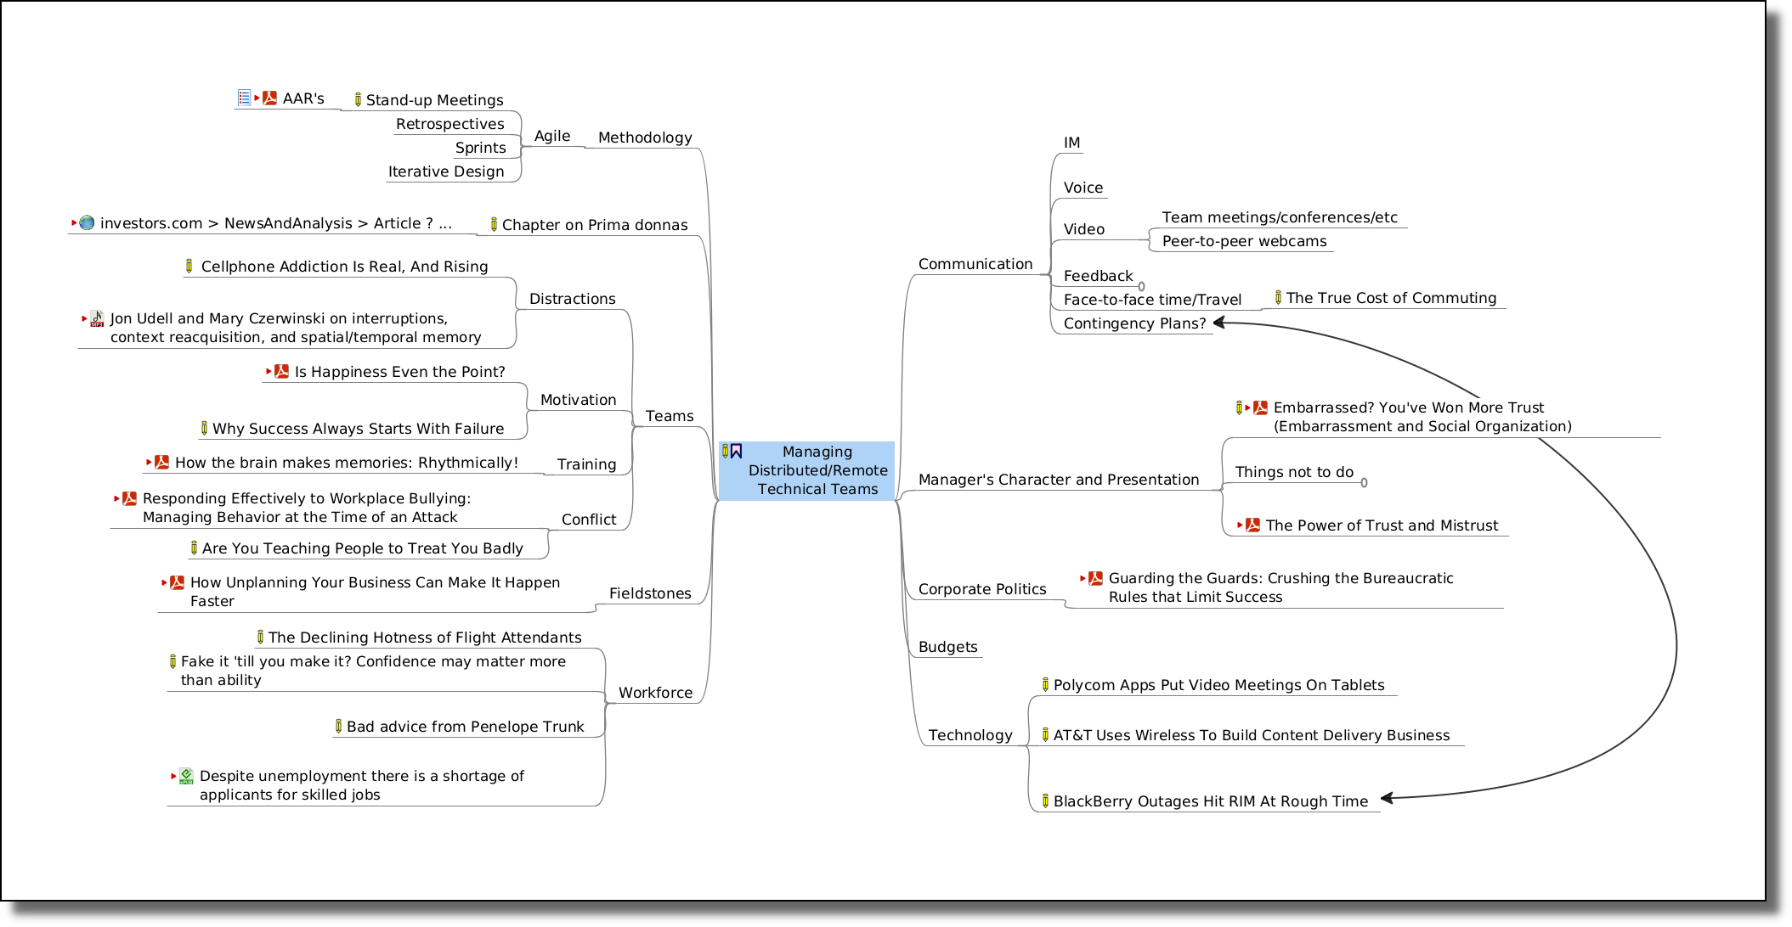
Task: Click pencil note icon beside Stand-up Meetings
Action: pyautogui.click(x=358, y=100)
